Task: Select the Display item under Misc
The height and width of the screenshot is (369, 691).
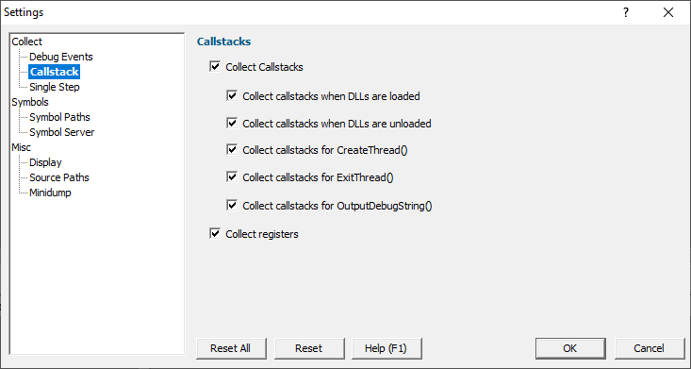Action: (45, 162)
